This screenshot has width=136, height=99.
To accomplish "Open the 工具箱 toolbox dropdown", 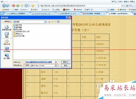I will point(112,9).
